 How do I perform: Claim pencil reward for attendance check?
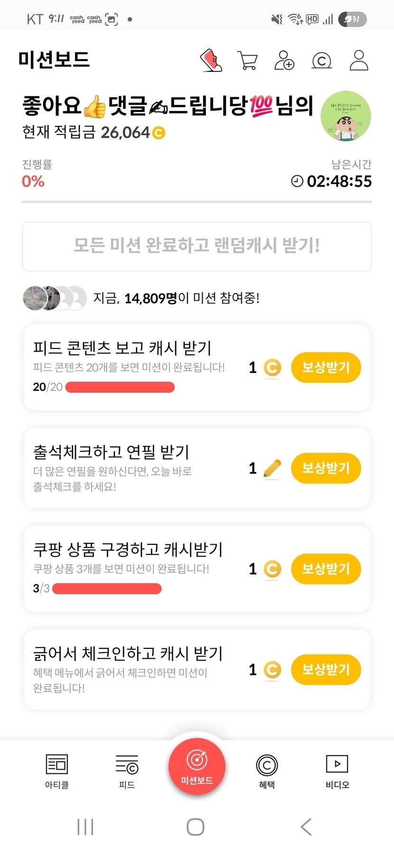pyautogui.click(x=326, y=468)
